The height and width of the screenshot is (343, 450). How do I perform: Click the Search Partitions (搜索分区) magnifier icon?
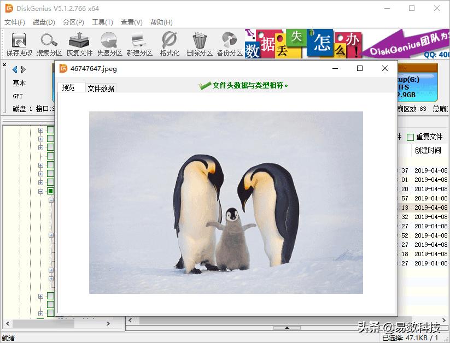coord(49,44)
